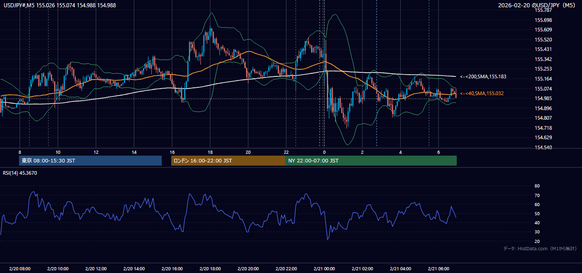Click price level 154.985 on the axis

[543, 98]
